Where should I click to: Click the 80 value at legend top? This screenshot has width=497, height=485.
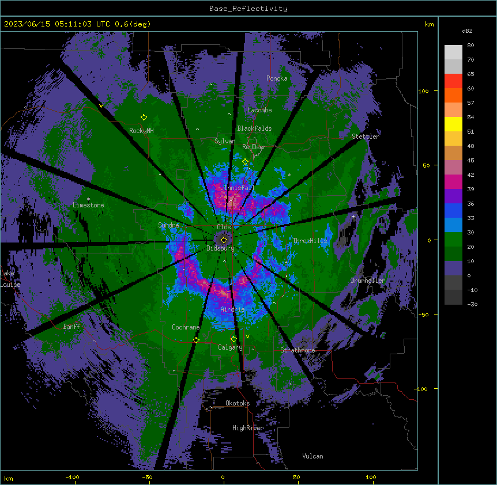pos(470,46)
